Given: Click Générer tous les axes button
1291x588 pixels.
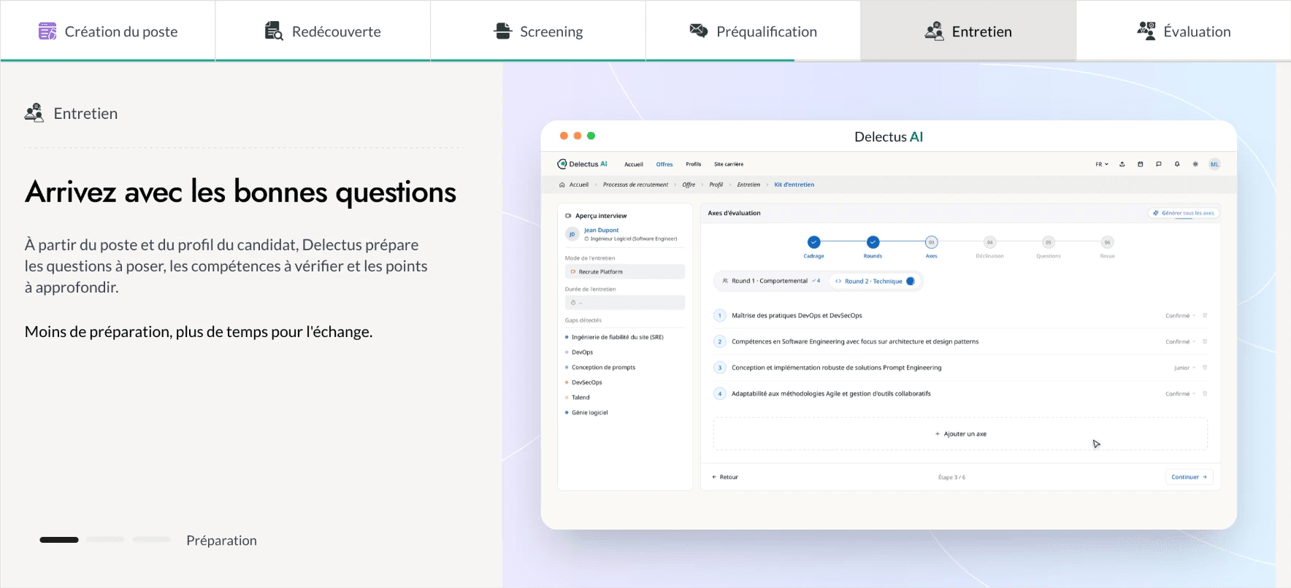Looking at the screenshot, I should [1184, 213].
